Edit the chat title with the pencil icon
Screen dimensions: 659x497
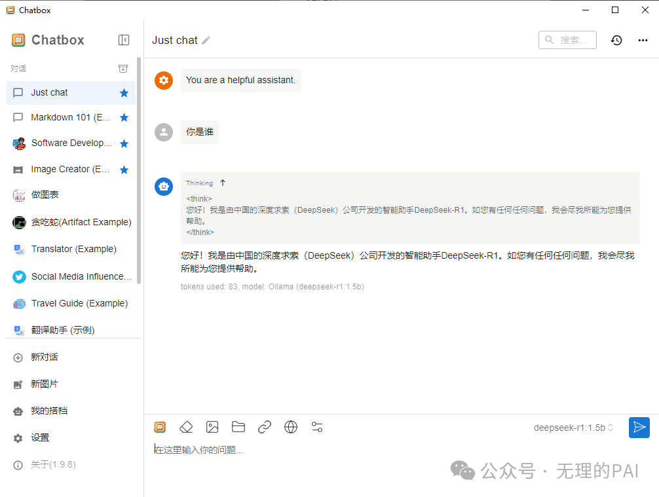pos(206,41)
